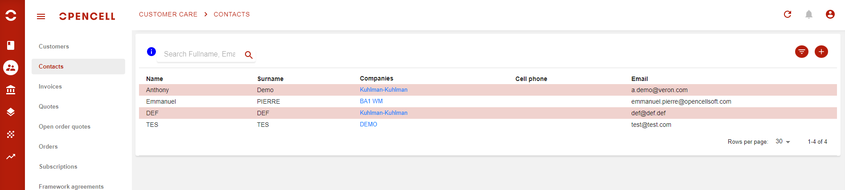Focus the Search Fullname field
Screen dimensions: 845x190
coord(200,54)
